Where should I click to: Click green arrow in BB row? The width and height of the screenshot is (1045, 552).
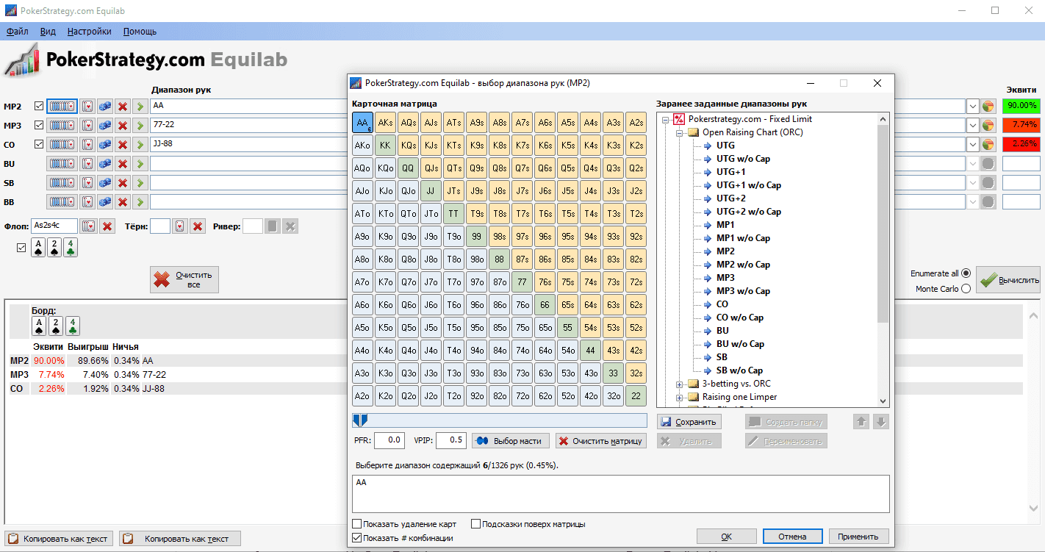click(x=140, y=202)
